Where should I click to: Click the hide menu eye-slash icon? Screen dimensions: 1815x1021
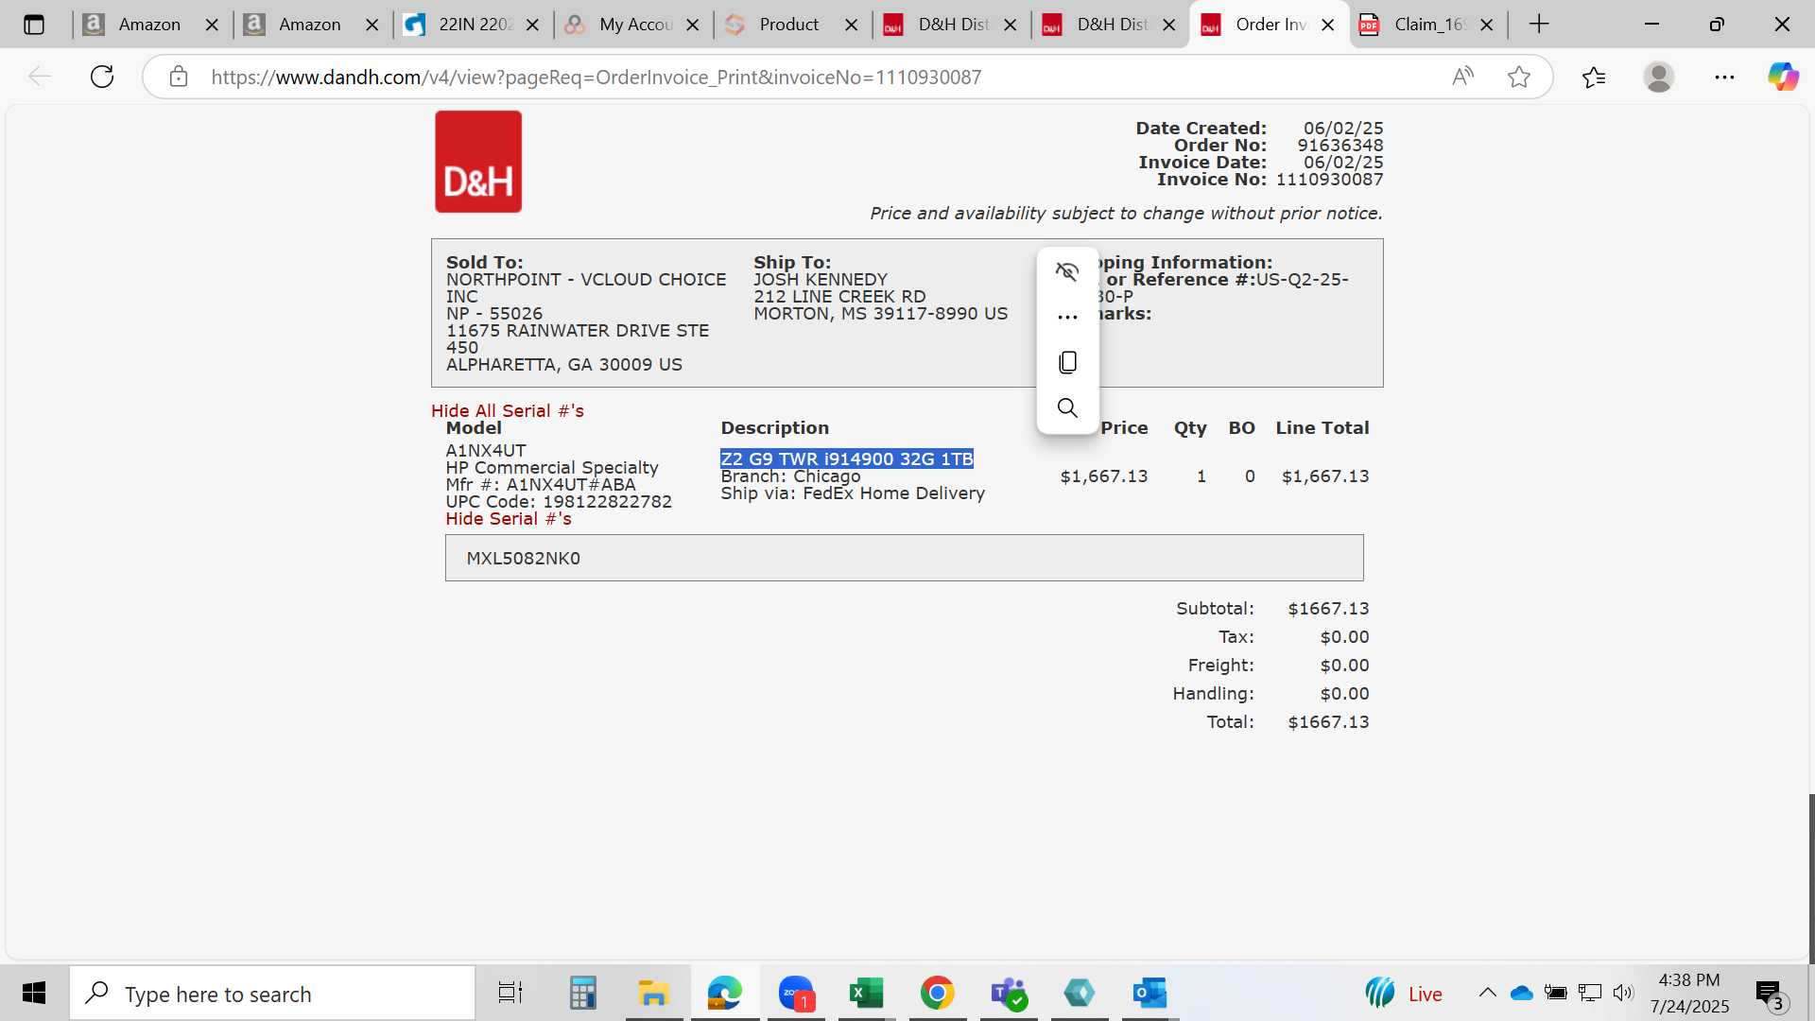tap(1067, 272)
